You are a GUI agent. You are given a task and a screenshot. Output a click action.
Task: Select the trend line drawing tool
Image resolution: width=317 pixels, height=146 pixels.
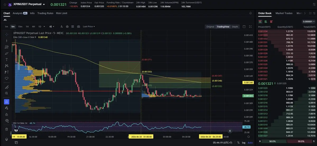point(7,41)
